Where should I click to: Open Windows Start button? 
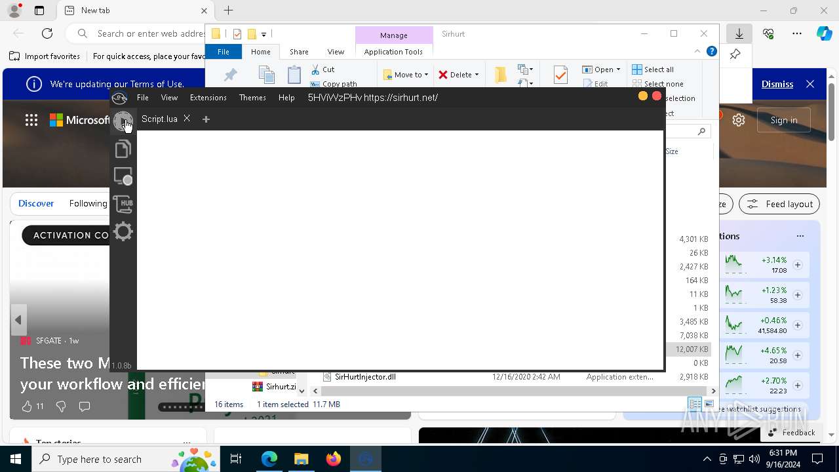point(16,459)
